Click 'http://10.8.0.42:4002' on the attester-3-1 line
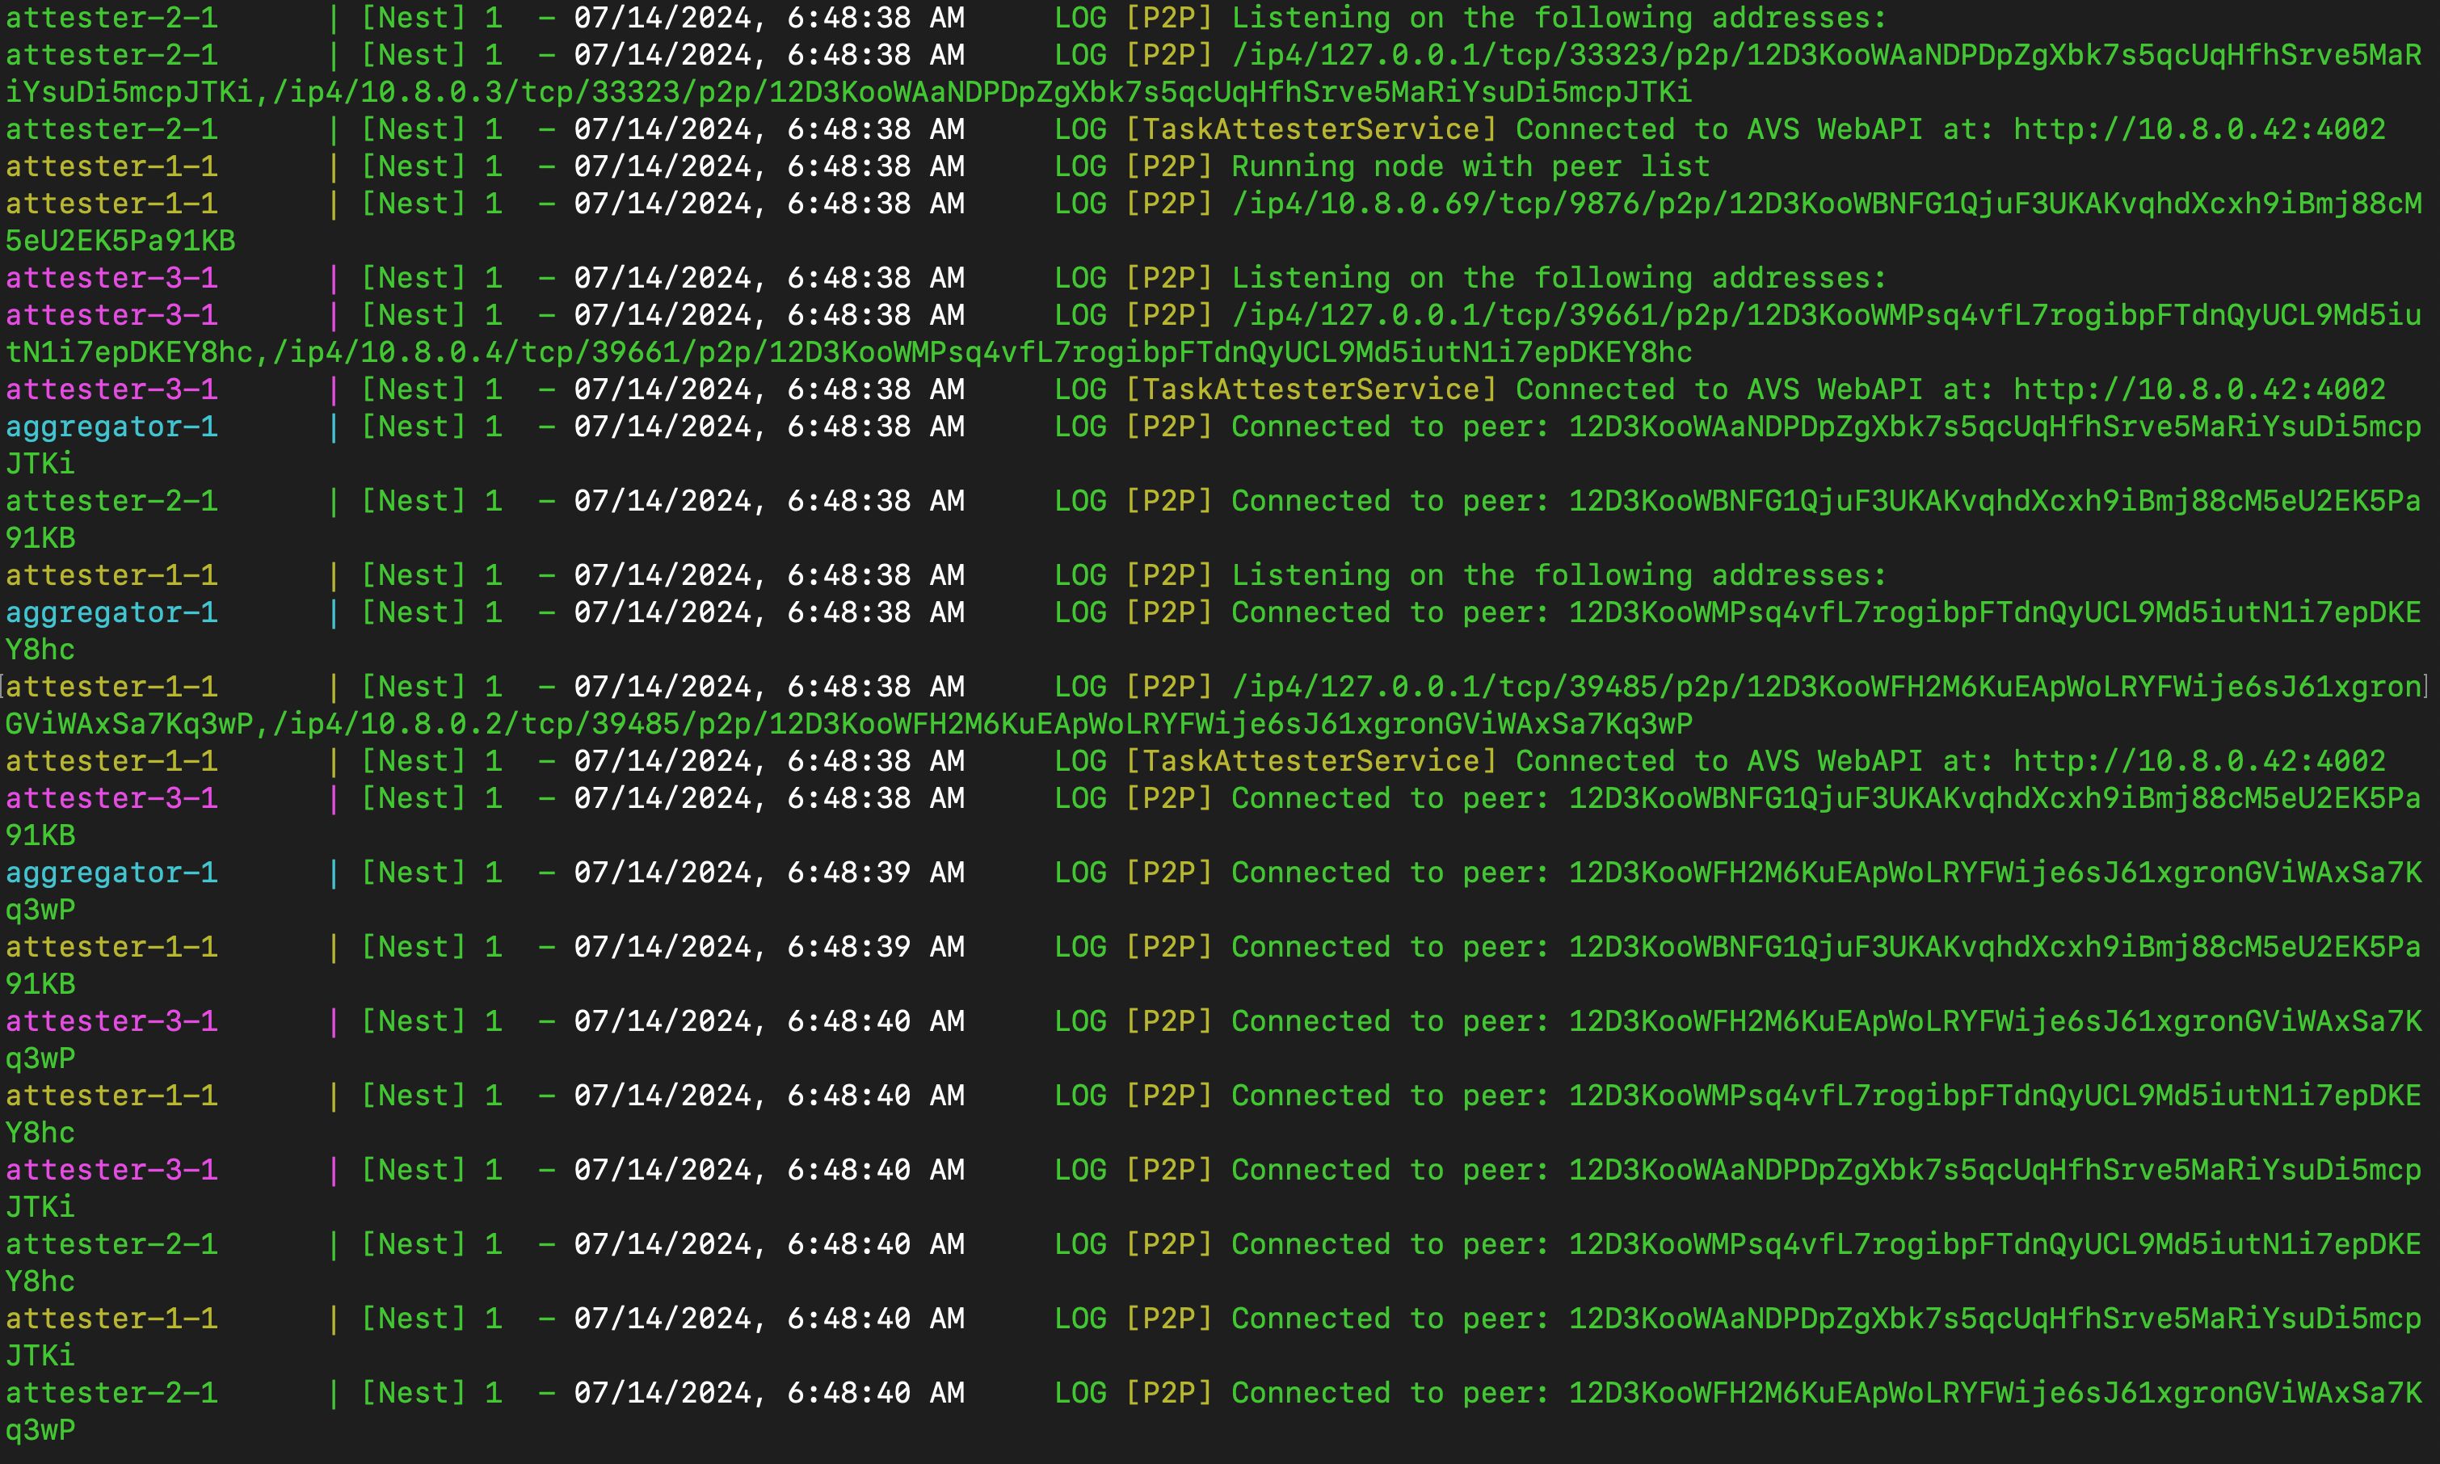Image resolution: width=2440 pixels, height=1464 pixels. 2199,389
